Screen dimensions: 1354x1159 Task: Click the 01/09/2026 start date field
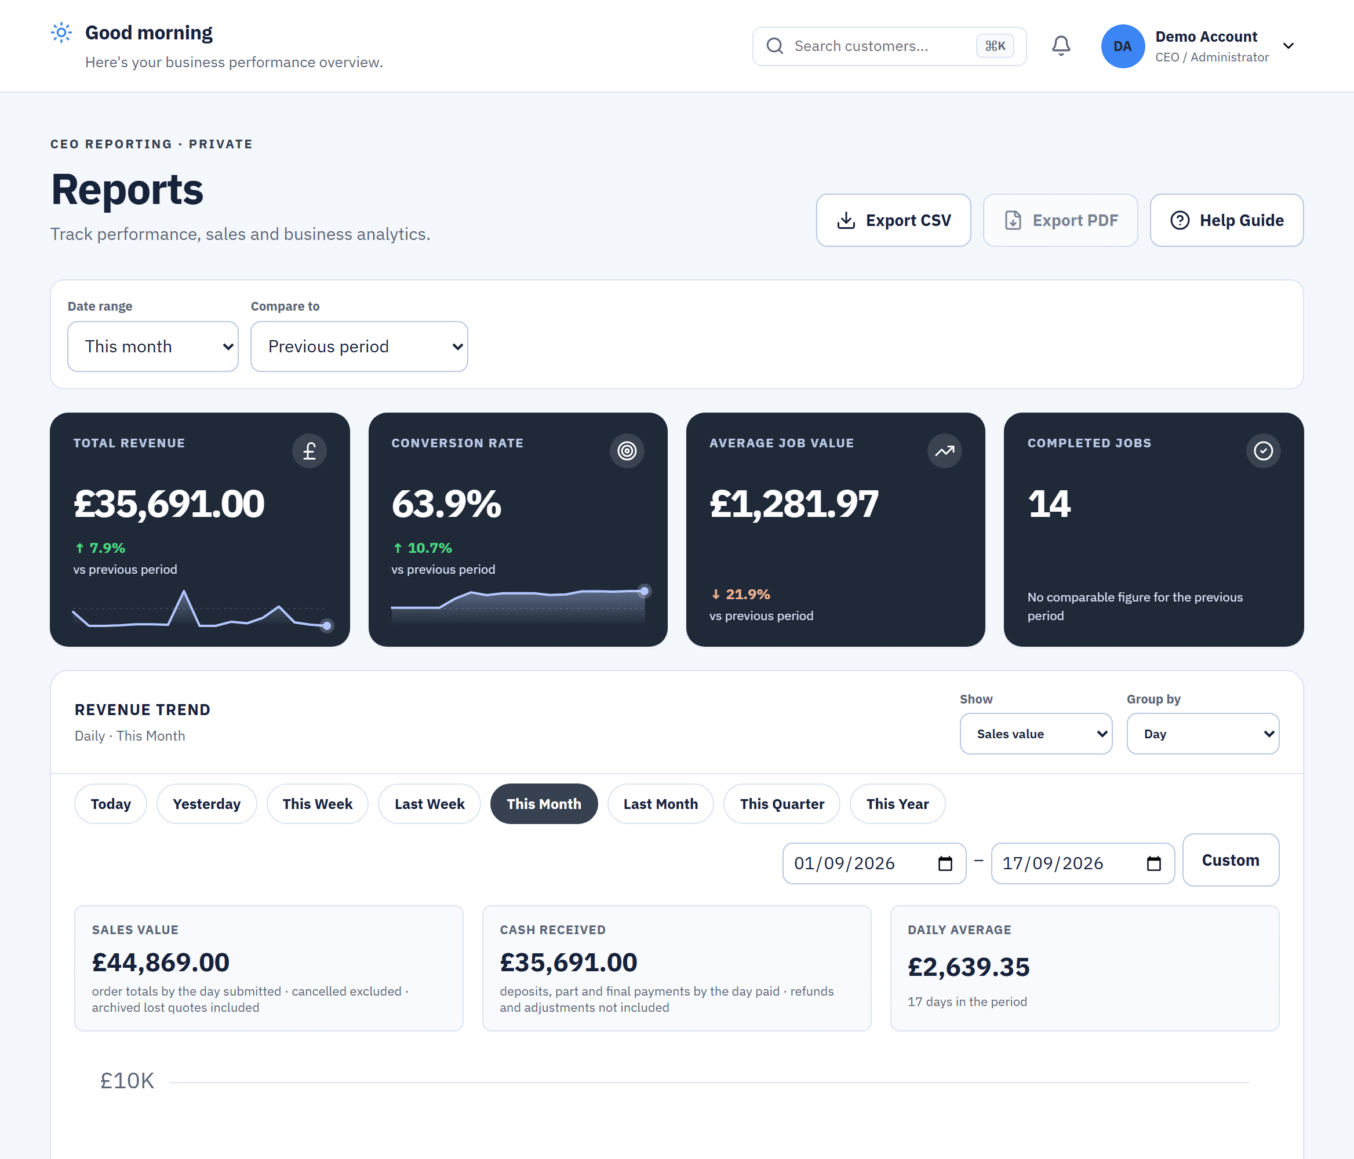tap(874, 863)
